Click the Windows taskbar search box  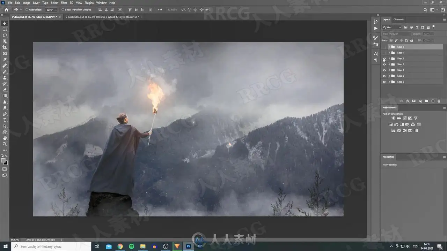point(51,246)
